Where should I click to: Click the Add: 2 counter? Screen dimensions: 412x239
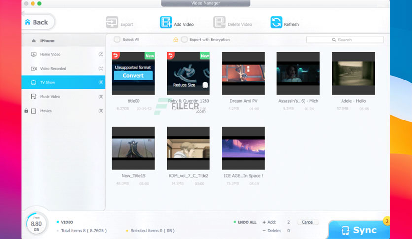click(276, 222)
